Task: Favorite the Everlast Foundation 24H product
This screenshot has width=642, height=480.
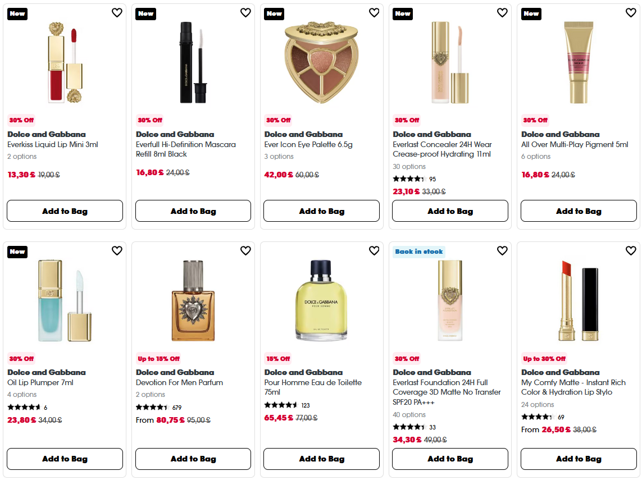Action: click(502, 251)
